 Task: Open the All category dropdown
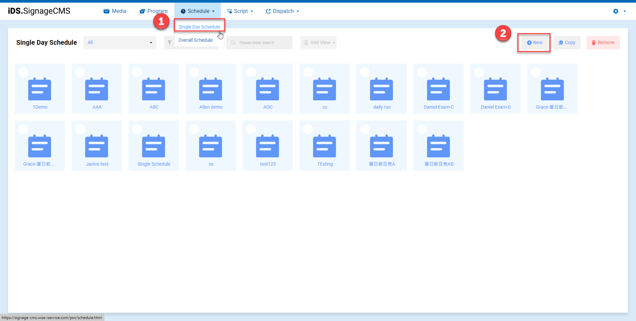coord(120,43)
